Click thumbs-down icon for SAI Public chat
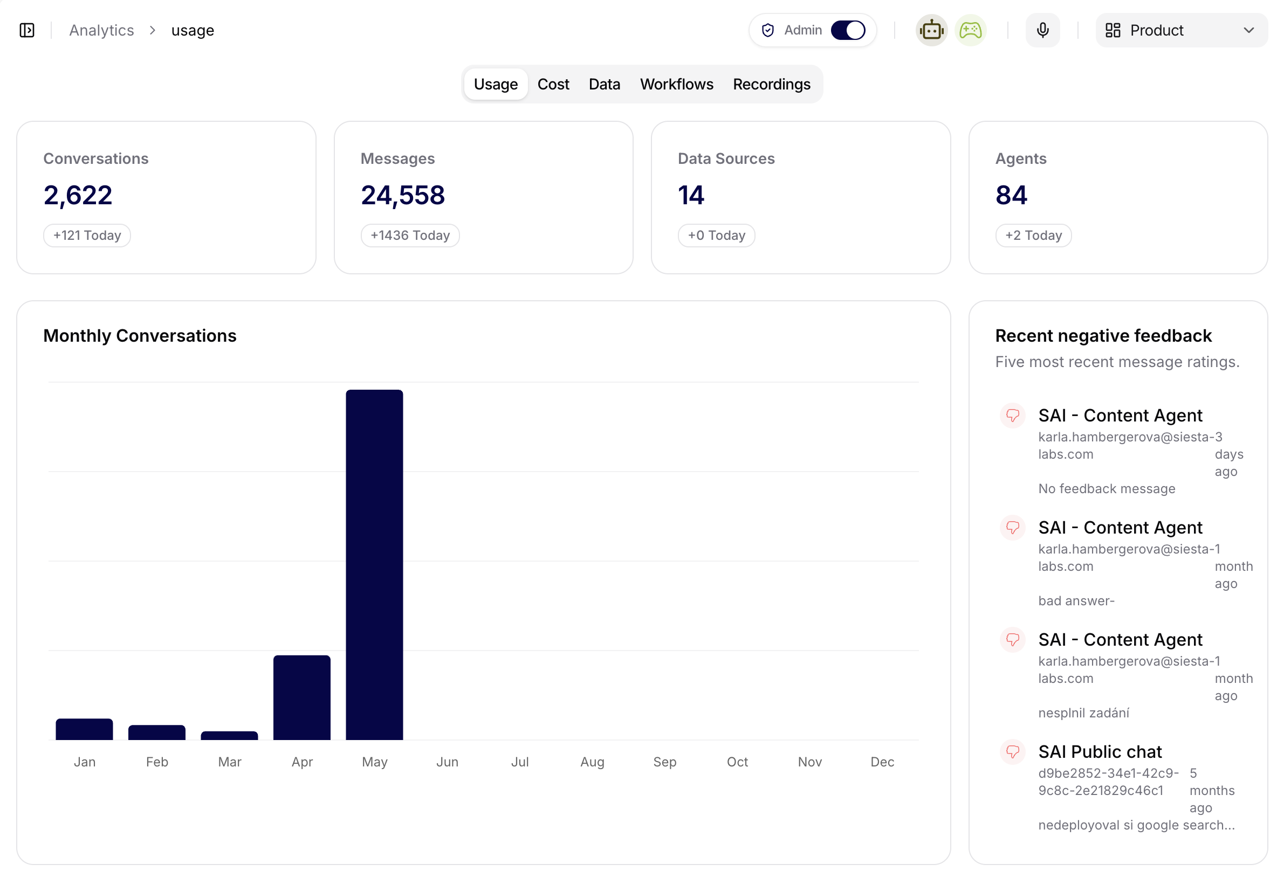This screenshot has height=871, width=1277. [1012, 752]
